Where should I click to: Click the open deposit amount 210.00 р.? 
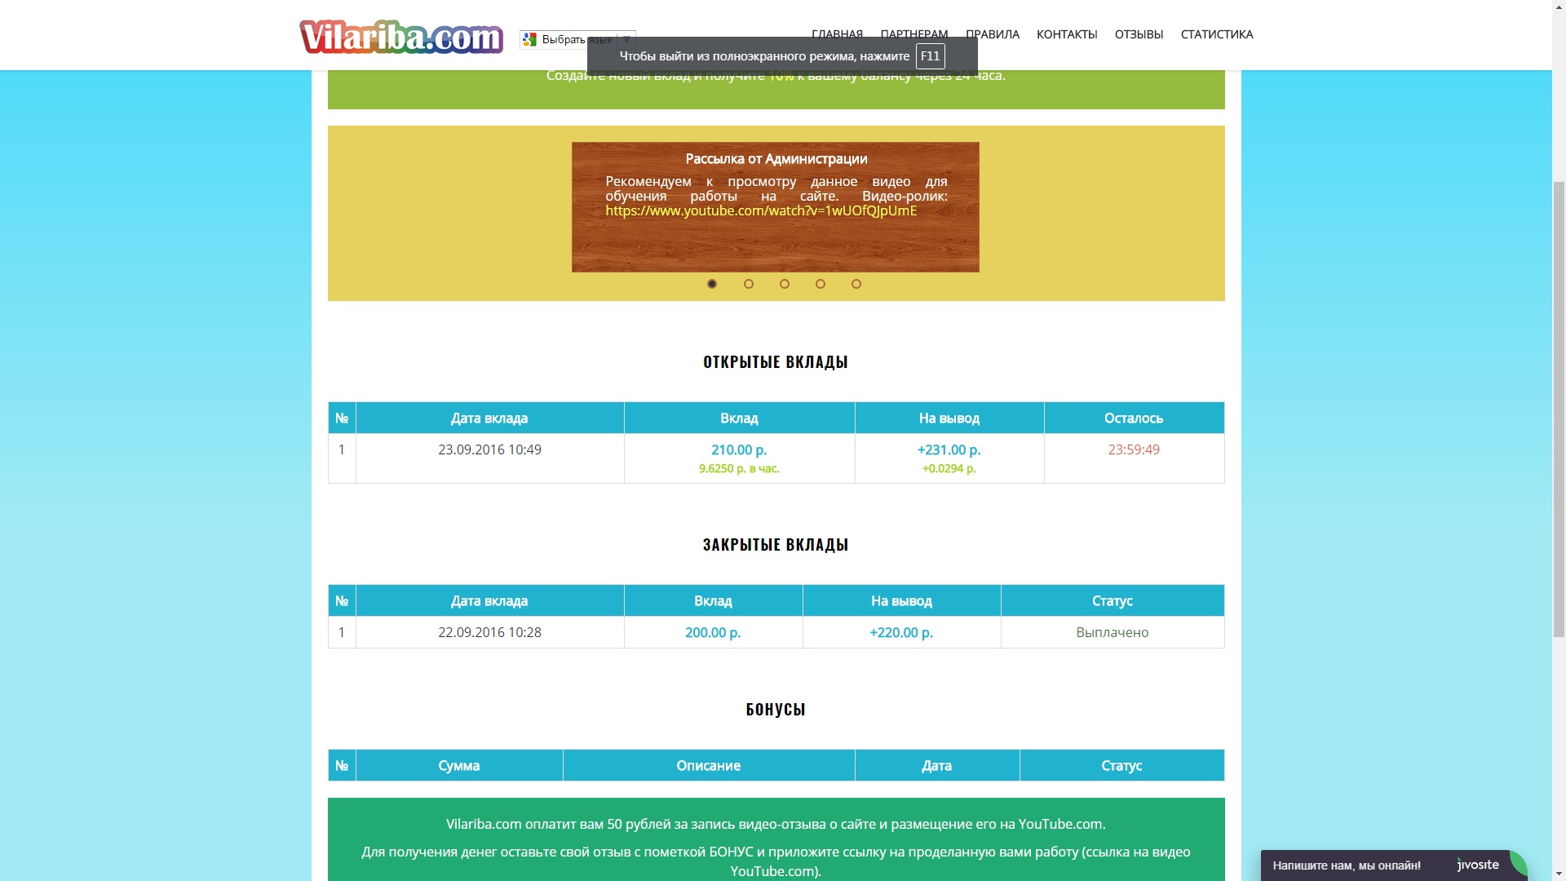[x=739, y=449]
